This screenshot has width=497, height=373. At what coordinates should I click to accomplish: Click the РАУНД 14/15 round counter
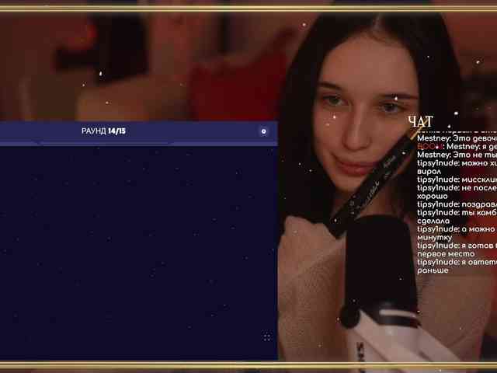coord(103,131)
